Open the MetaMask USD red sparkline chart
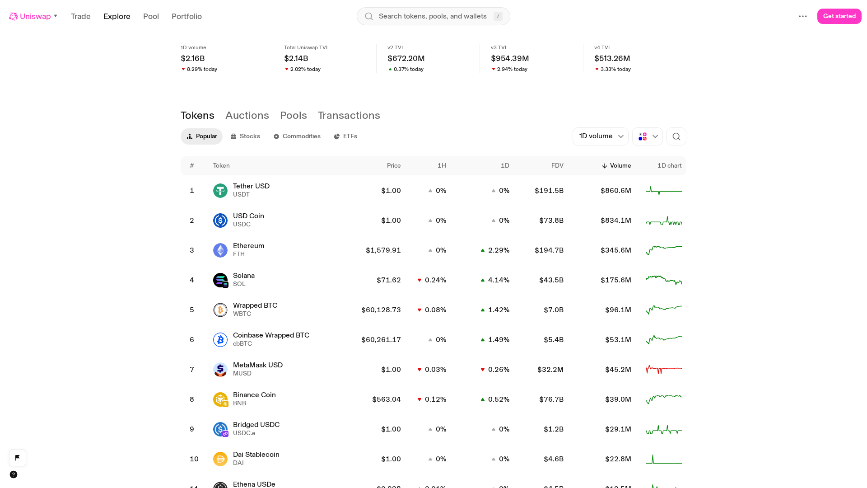The width and height of the screenshot is (867, 488). [664, 370]
